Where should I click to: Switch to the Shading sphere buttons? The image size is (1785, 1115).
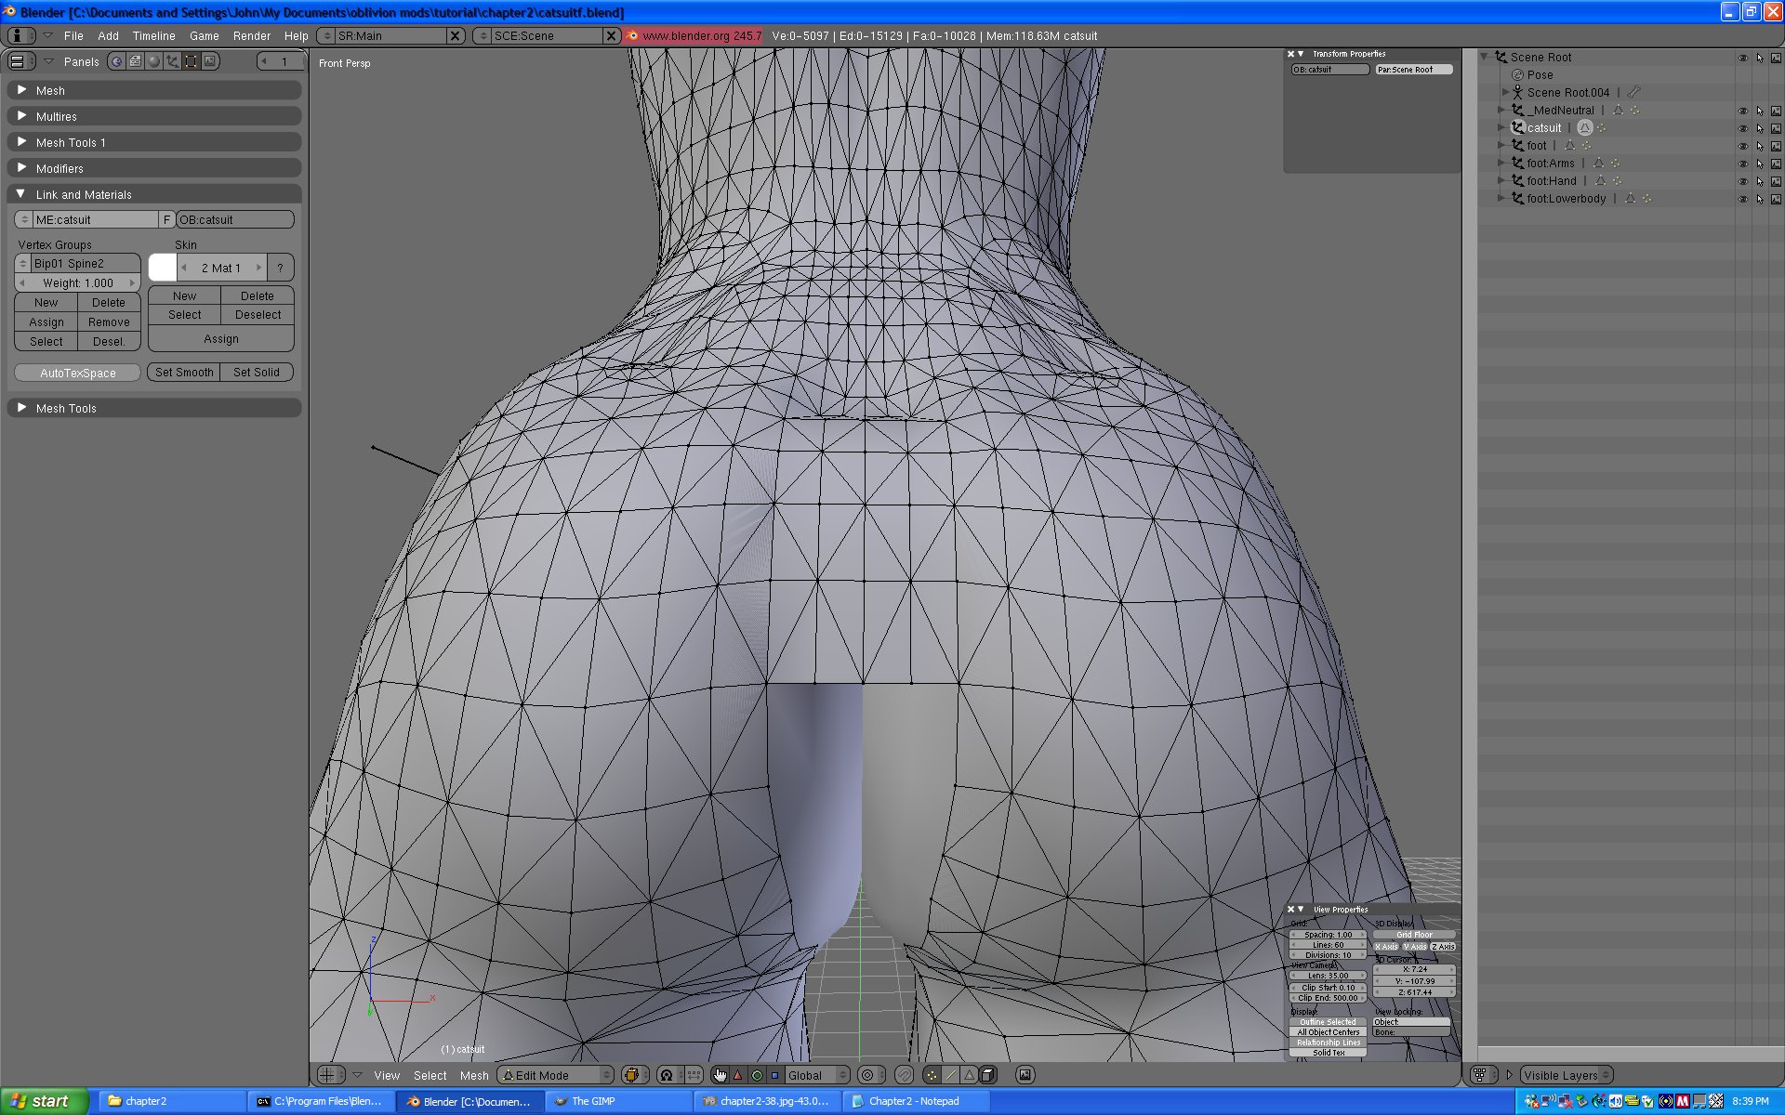(154, 61)
